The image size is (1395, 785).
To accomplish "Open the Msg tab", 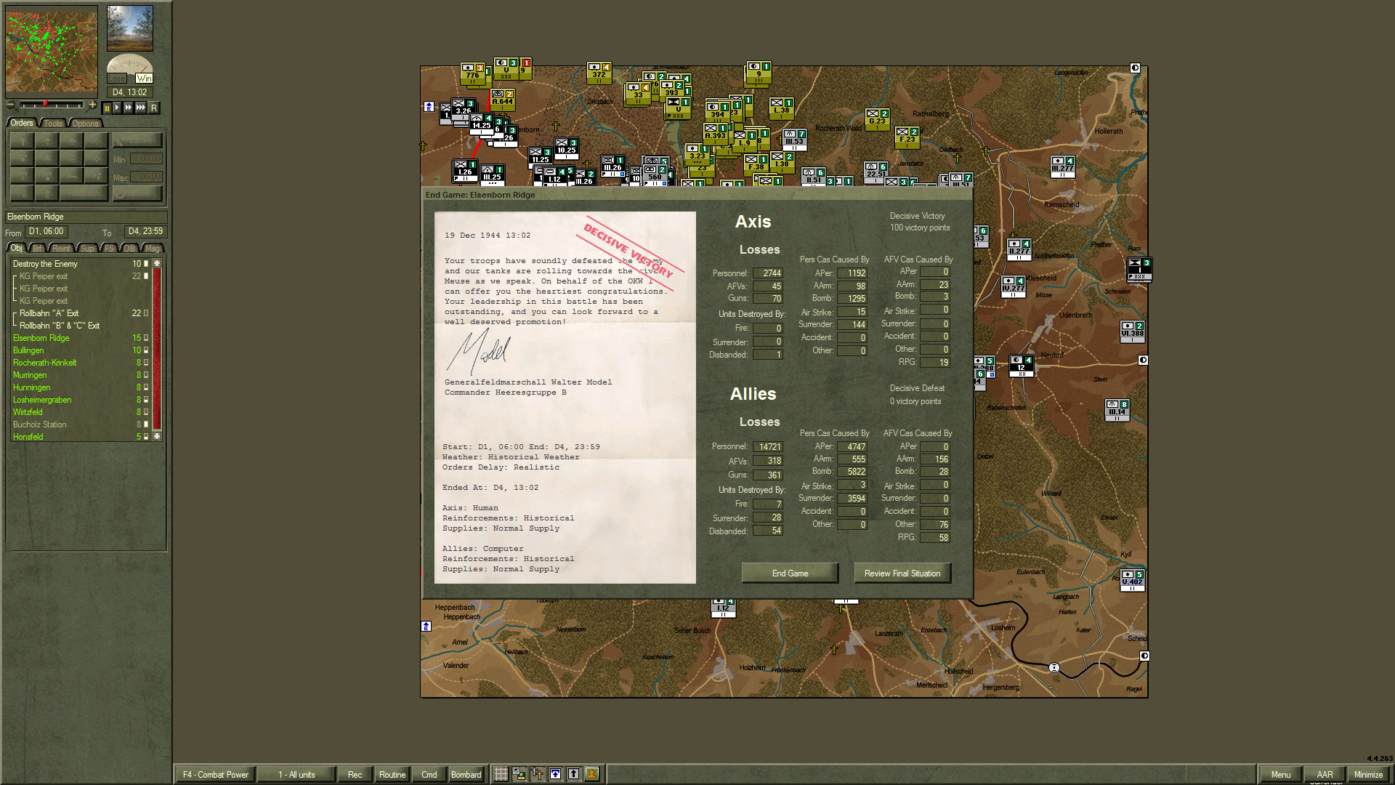I will pos(152,249).
